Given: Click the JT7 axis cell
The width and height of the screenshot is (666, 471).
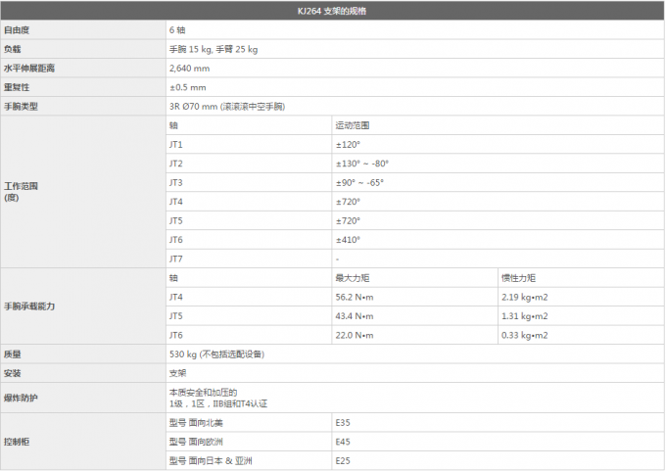Looking at the screenshot, I should point(176,259).
